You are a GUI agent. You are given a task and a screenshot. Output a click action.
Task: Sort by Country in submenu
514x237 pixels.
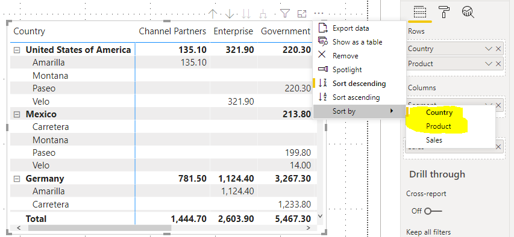click(450, 112)
